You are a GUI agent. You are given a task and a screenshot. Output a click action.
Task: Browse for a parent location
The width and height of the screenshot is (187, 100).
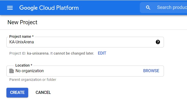point(151,71)
